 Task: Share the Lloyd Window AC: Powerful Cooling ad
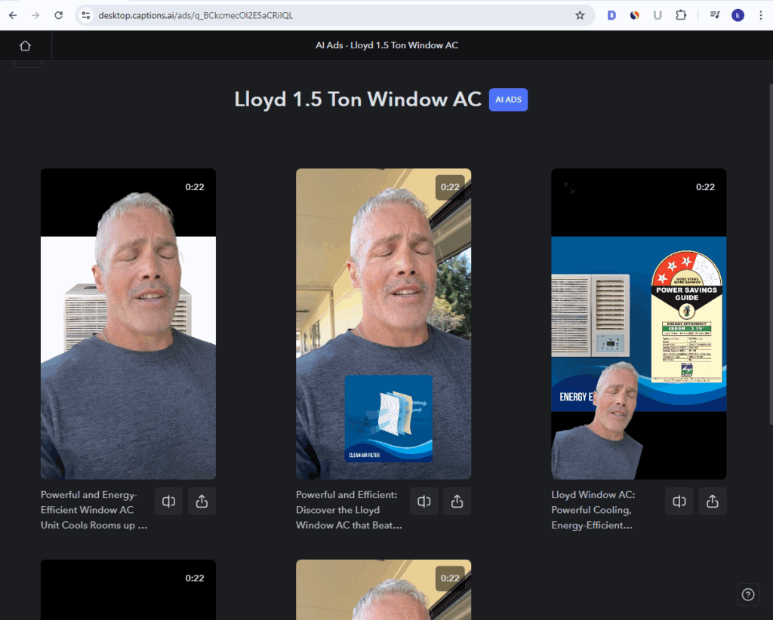713,502
